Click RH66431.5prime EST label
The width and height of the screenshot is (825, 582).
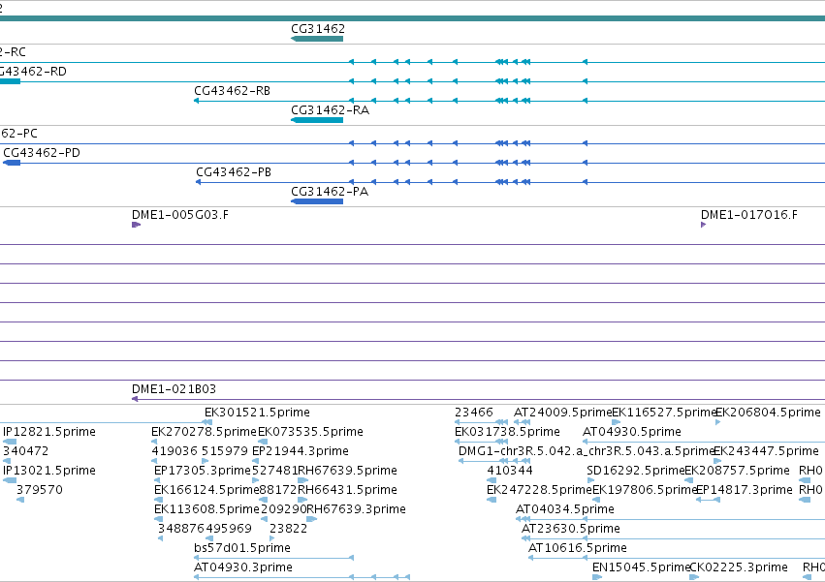click(347, 490)
